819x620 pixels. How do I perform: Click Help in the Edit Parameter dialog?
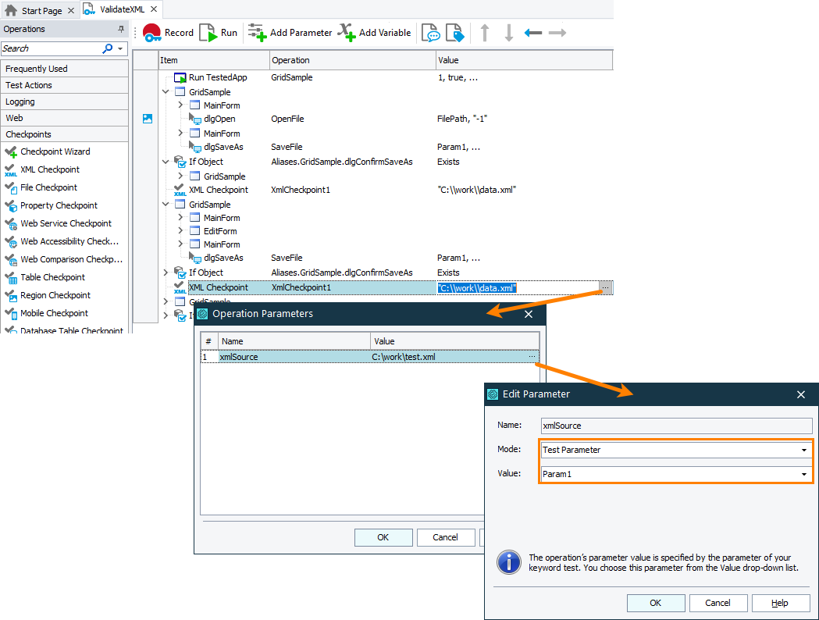pyautogui.click(x=780, y=603)
